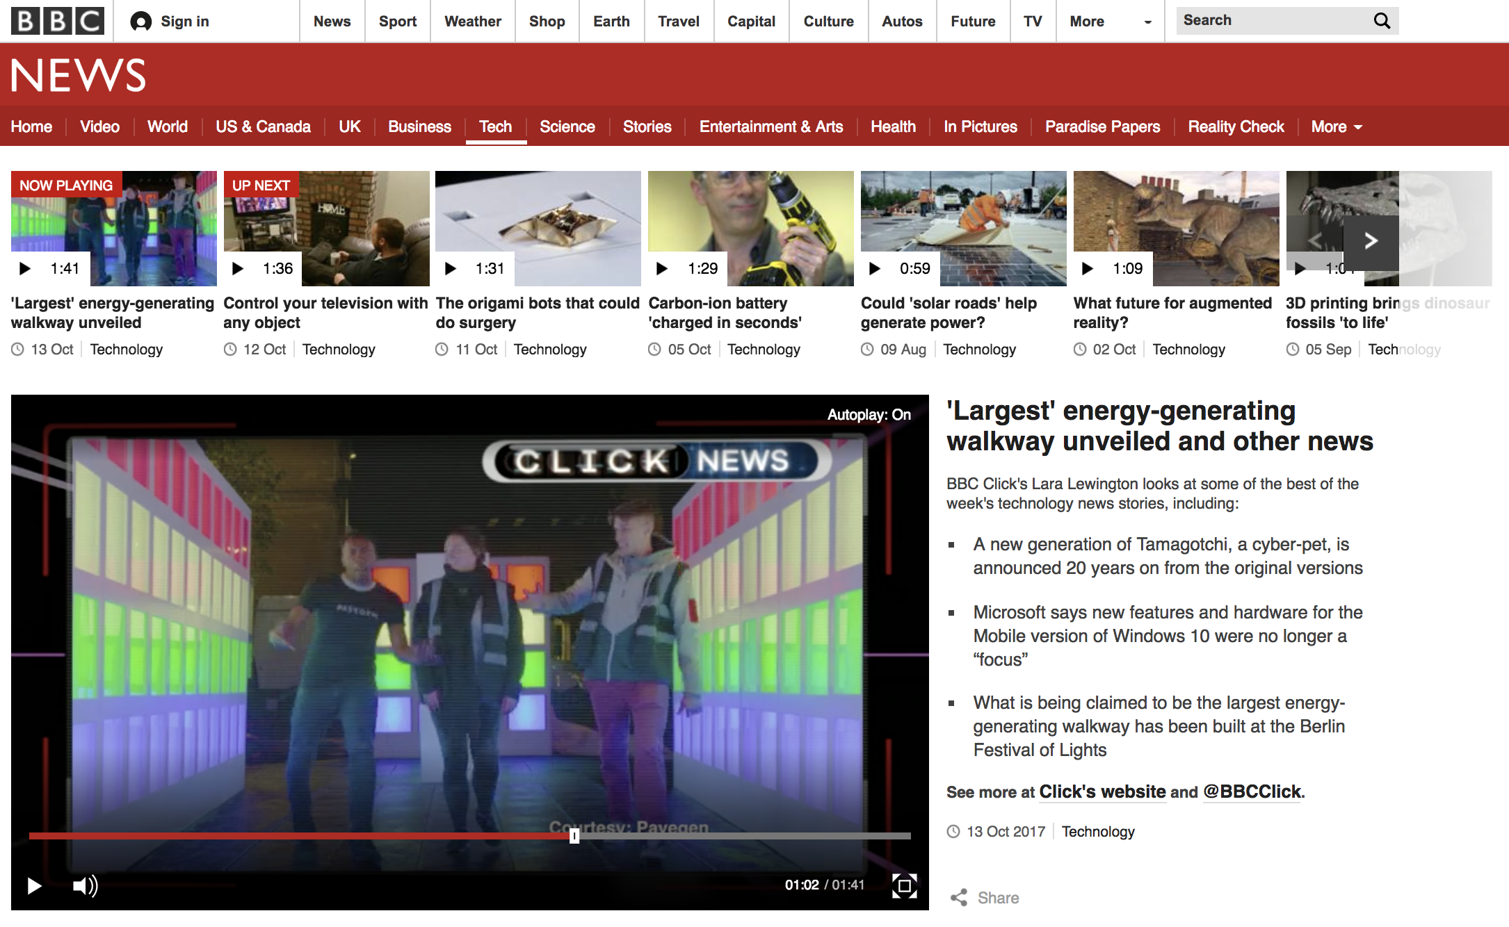
Task: Open the Science section tab
Action: point(567,126)
